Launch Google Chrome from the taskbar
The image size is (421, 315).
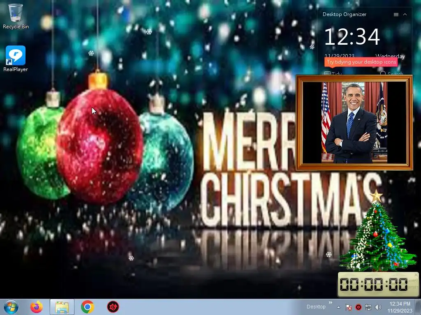click(x=88, y=307)
